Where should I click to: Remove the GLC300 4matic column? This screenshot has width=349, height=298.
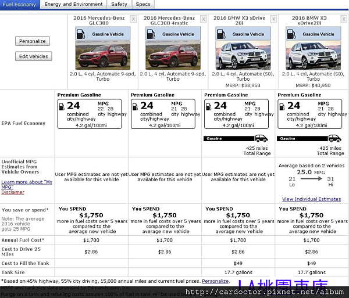pos(204,19)
